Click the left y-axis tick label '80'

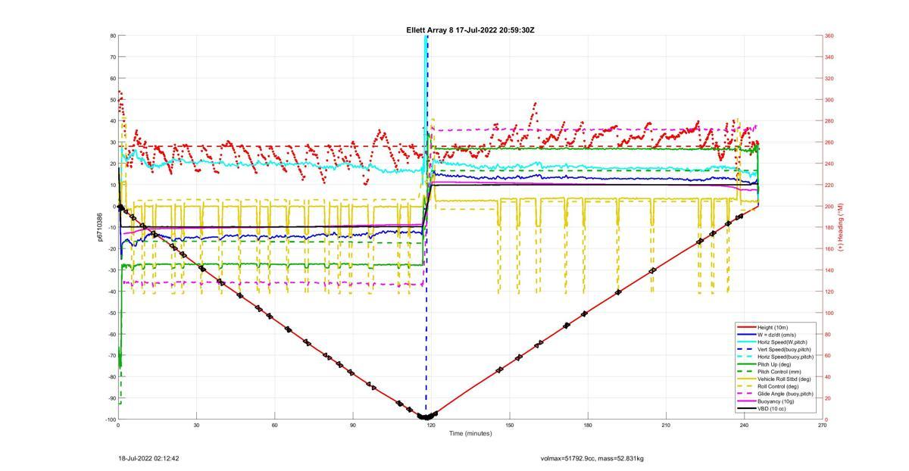tap(113, 36)
